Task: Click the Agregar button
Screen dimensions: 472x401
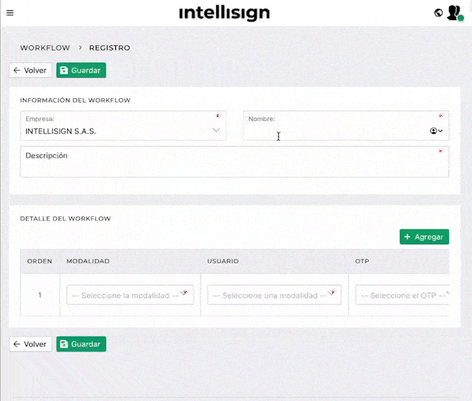Action: click(424, 237)
